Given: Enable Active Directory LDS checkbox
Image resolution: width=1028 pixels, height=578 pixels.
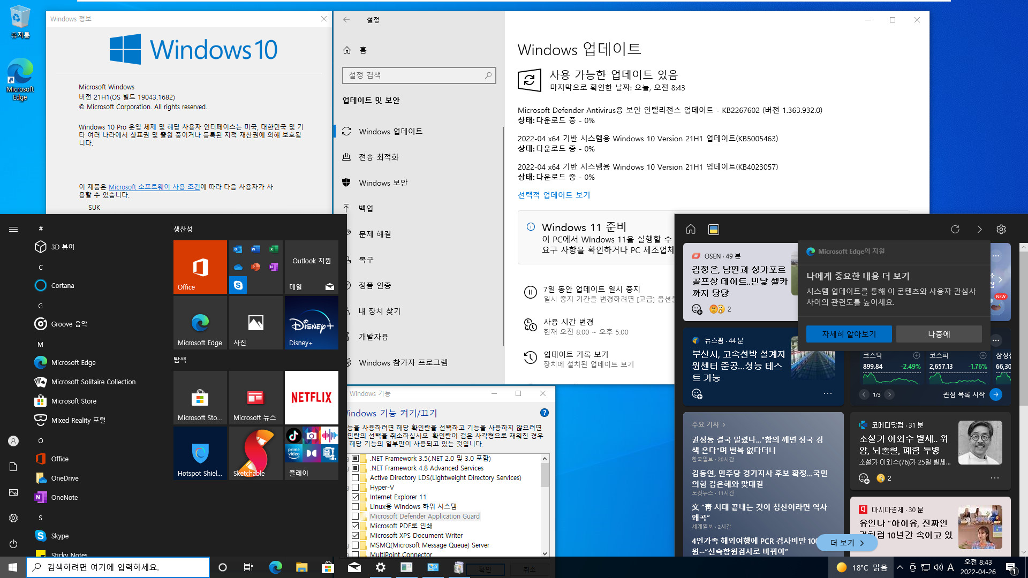Looking at the screenshot, I should 355,478.
